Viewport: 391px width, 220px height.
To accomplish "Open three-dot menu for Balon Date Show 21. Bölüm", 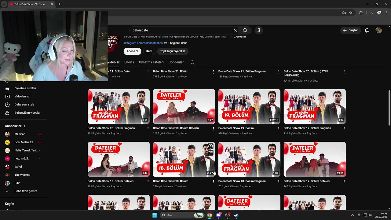I will click(x=213, y=72).
